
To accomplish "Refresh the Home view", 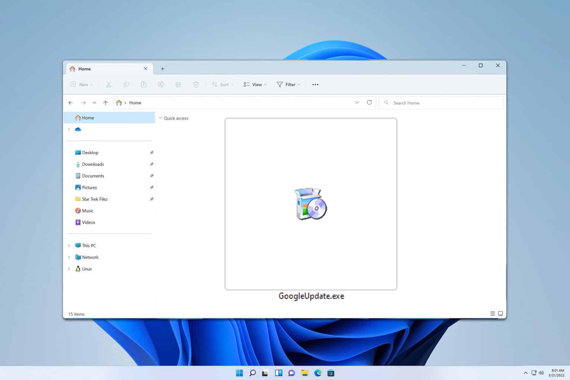I will pos(369,102).
